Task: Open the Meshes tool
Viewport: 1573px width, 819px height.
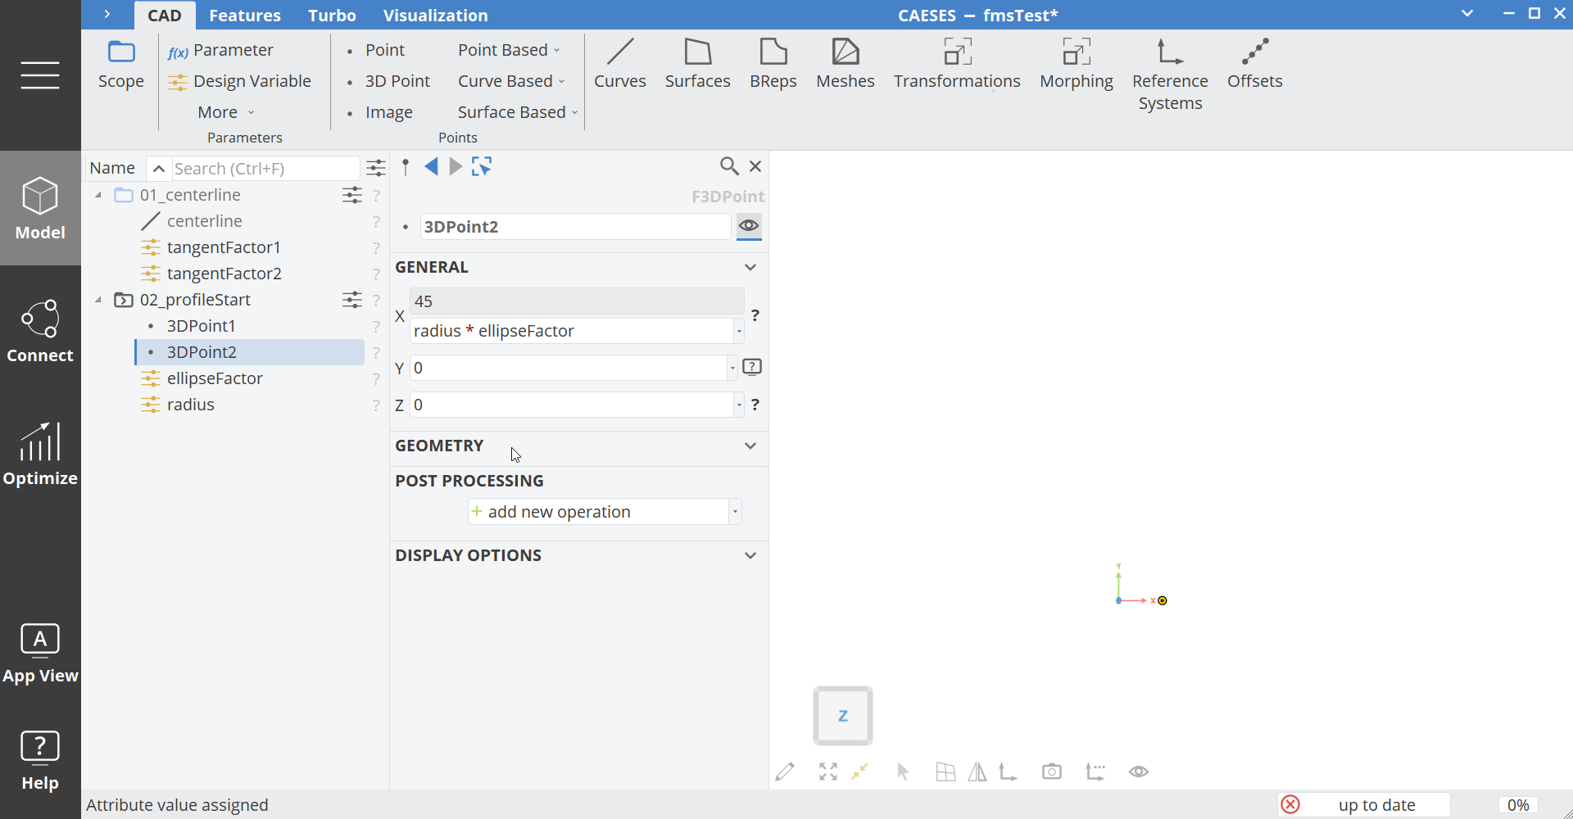Action: point(845,64)
